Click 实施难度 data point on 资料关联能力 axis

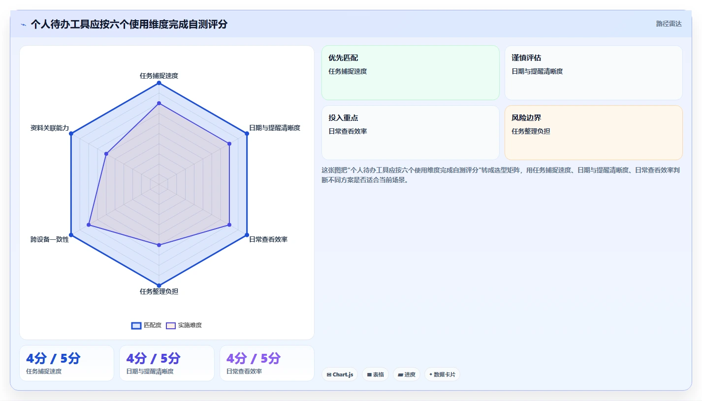pyautogui.click(x=106, y=154)
